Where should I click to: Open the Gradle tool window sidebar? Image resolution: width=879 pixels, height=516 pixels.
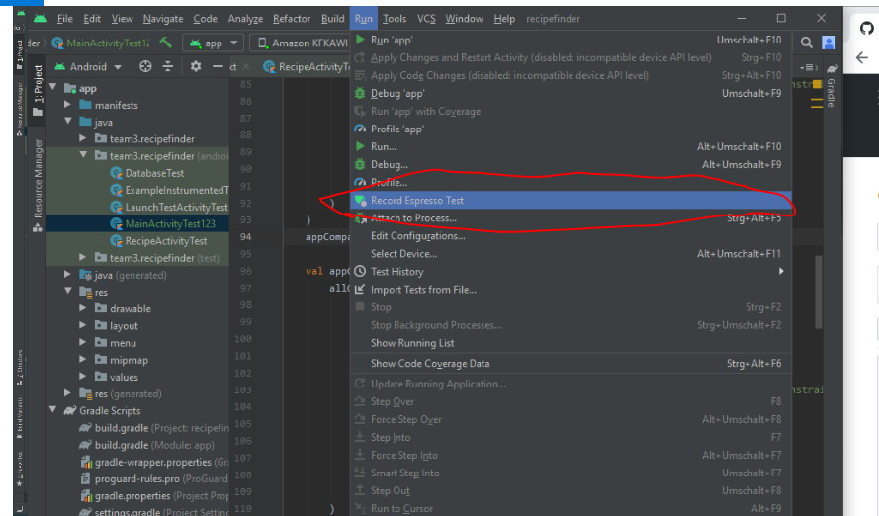pyautogui.click(x=832, y=85)
